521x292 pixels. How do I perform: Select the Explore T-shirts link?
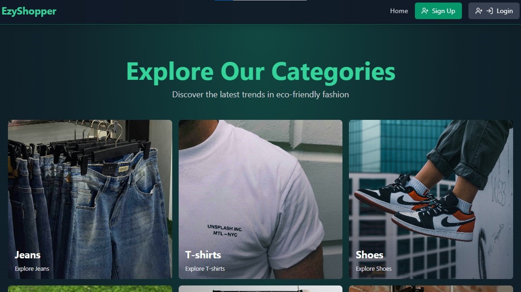tap(205, 268)
